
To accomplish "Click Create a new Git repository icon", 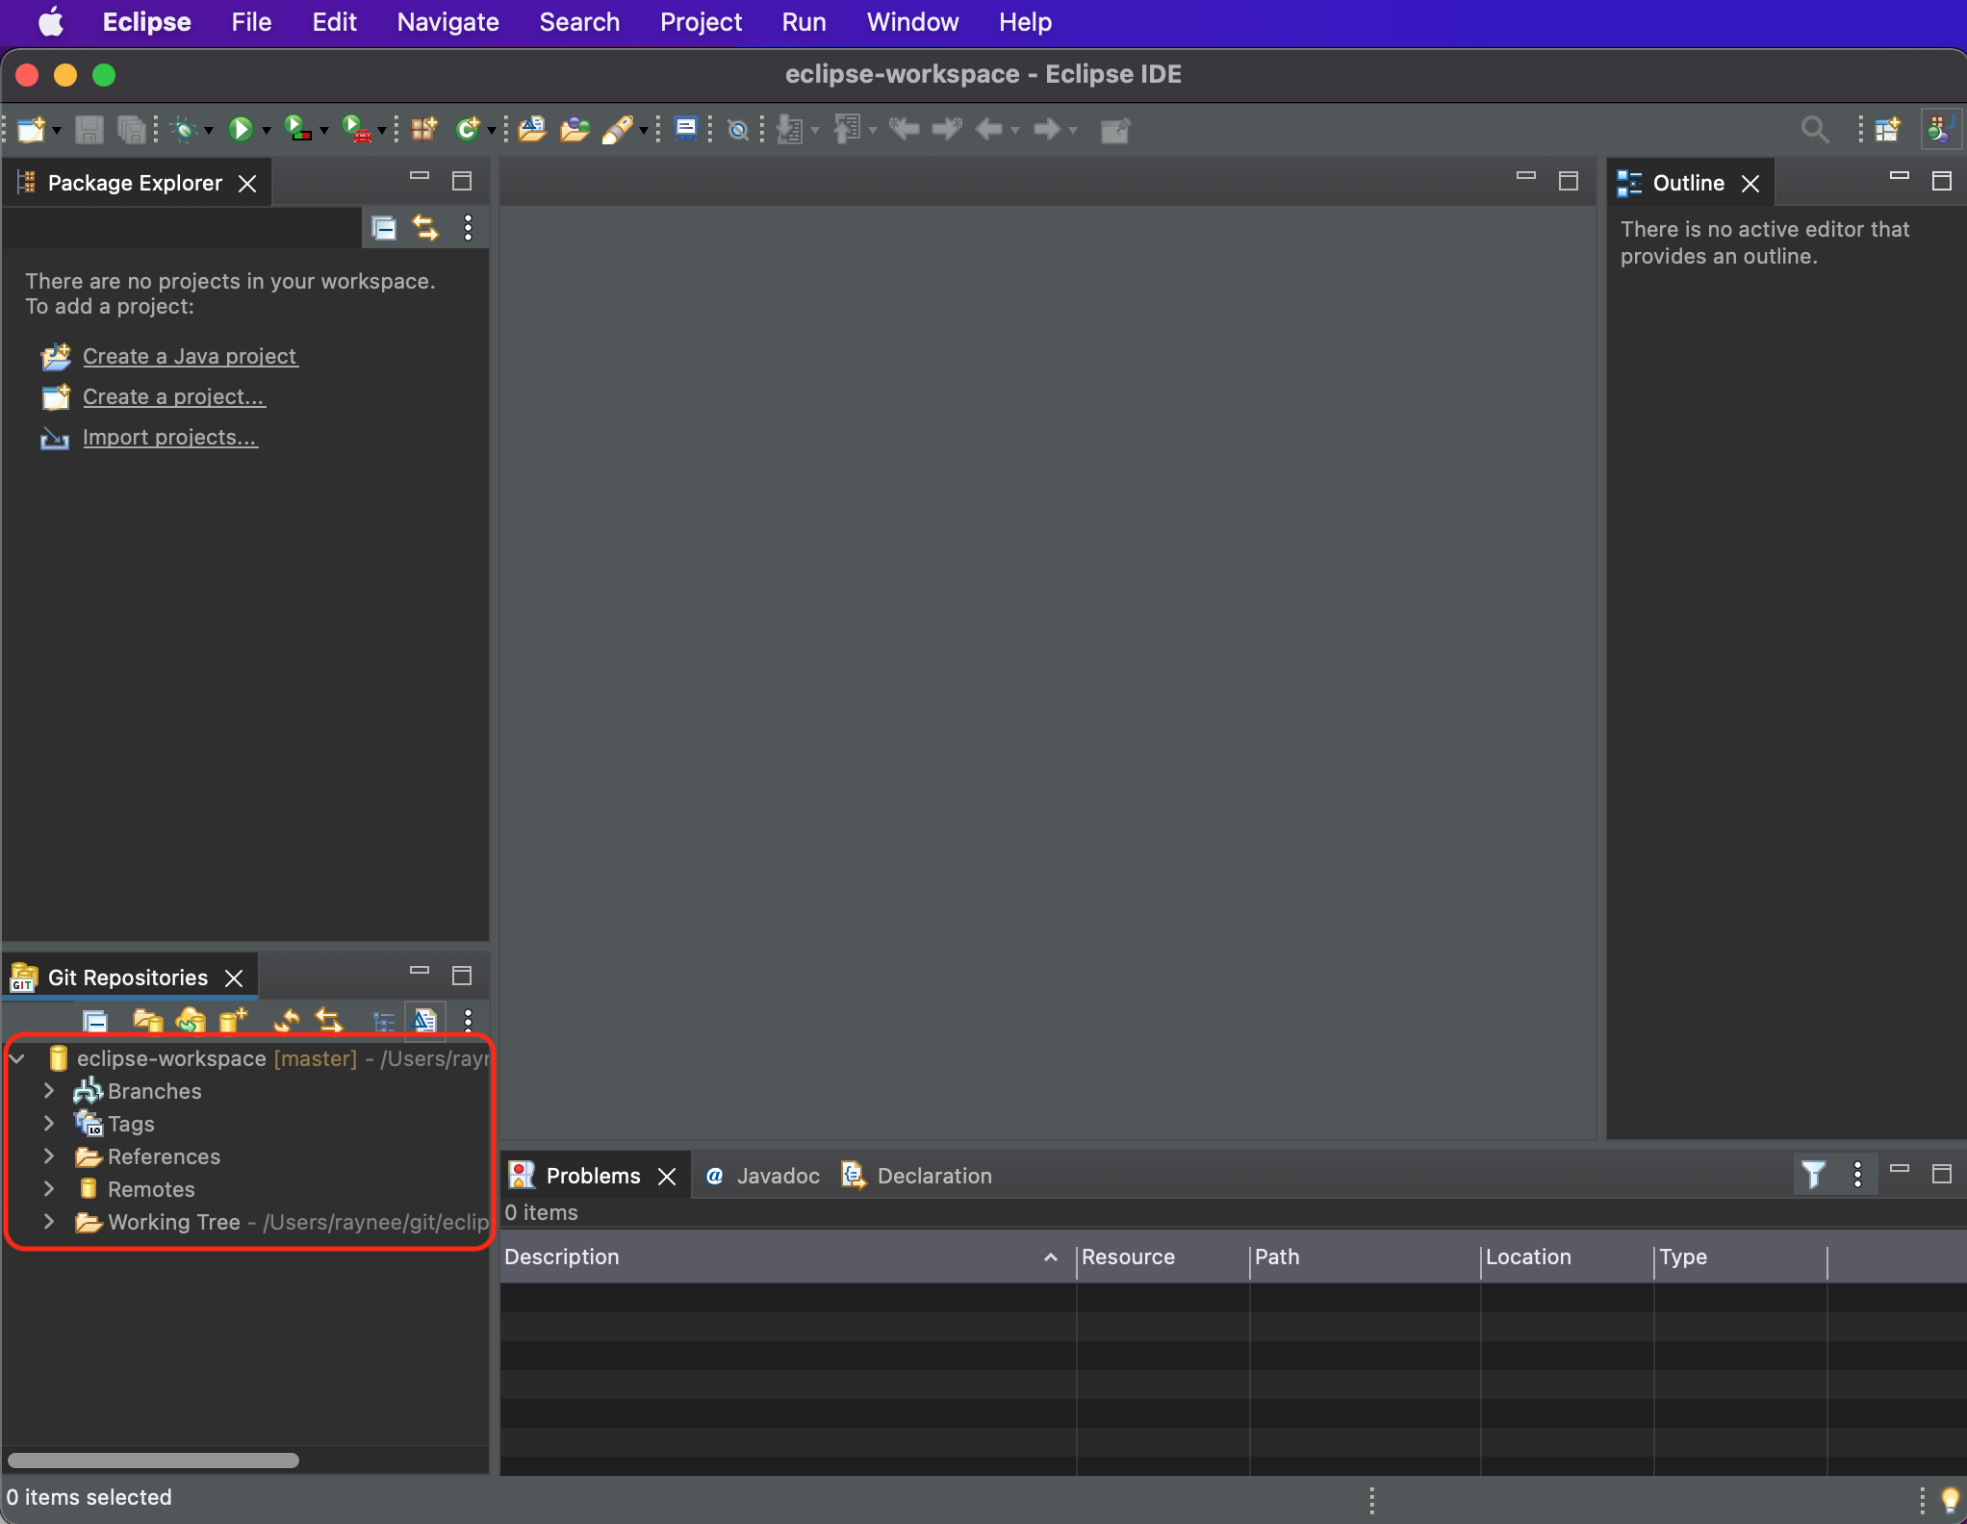I will (x=233, y=1021).
